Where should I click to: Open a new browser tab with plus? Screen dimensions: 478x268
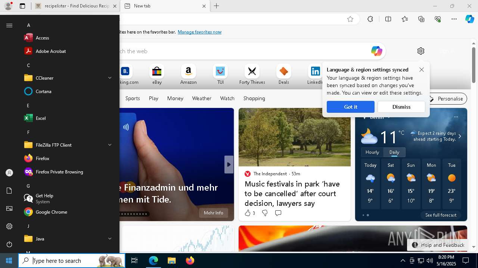(216, 6)
